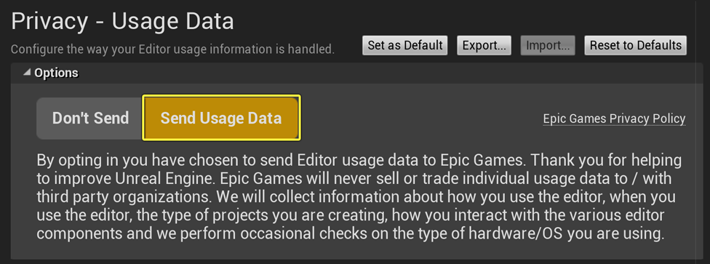710x264 pixels.
Task: Click the Editor usage information subtitle text
Action: pyautogui.click(x=172, y=49)
